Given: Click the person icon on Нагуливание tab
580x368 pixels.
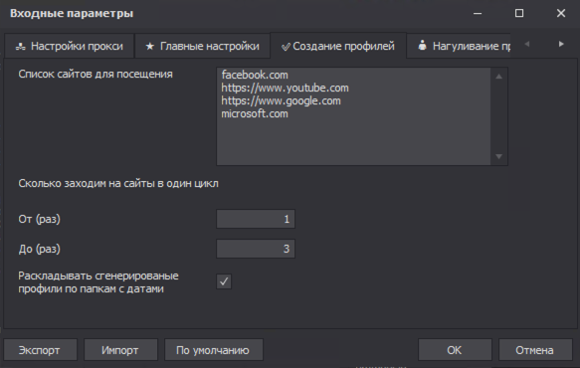Looking at the screenshot, I should (422, 46).
